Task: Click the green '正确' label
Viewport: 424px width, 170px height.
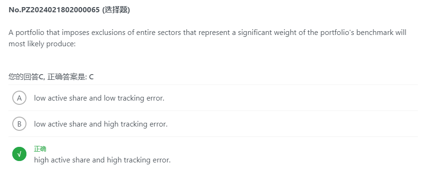Action: click(x=40, y=149)
